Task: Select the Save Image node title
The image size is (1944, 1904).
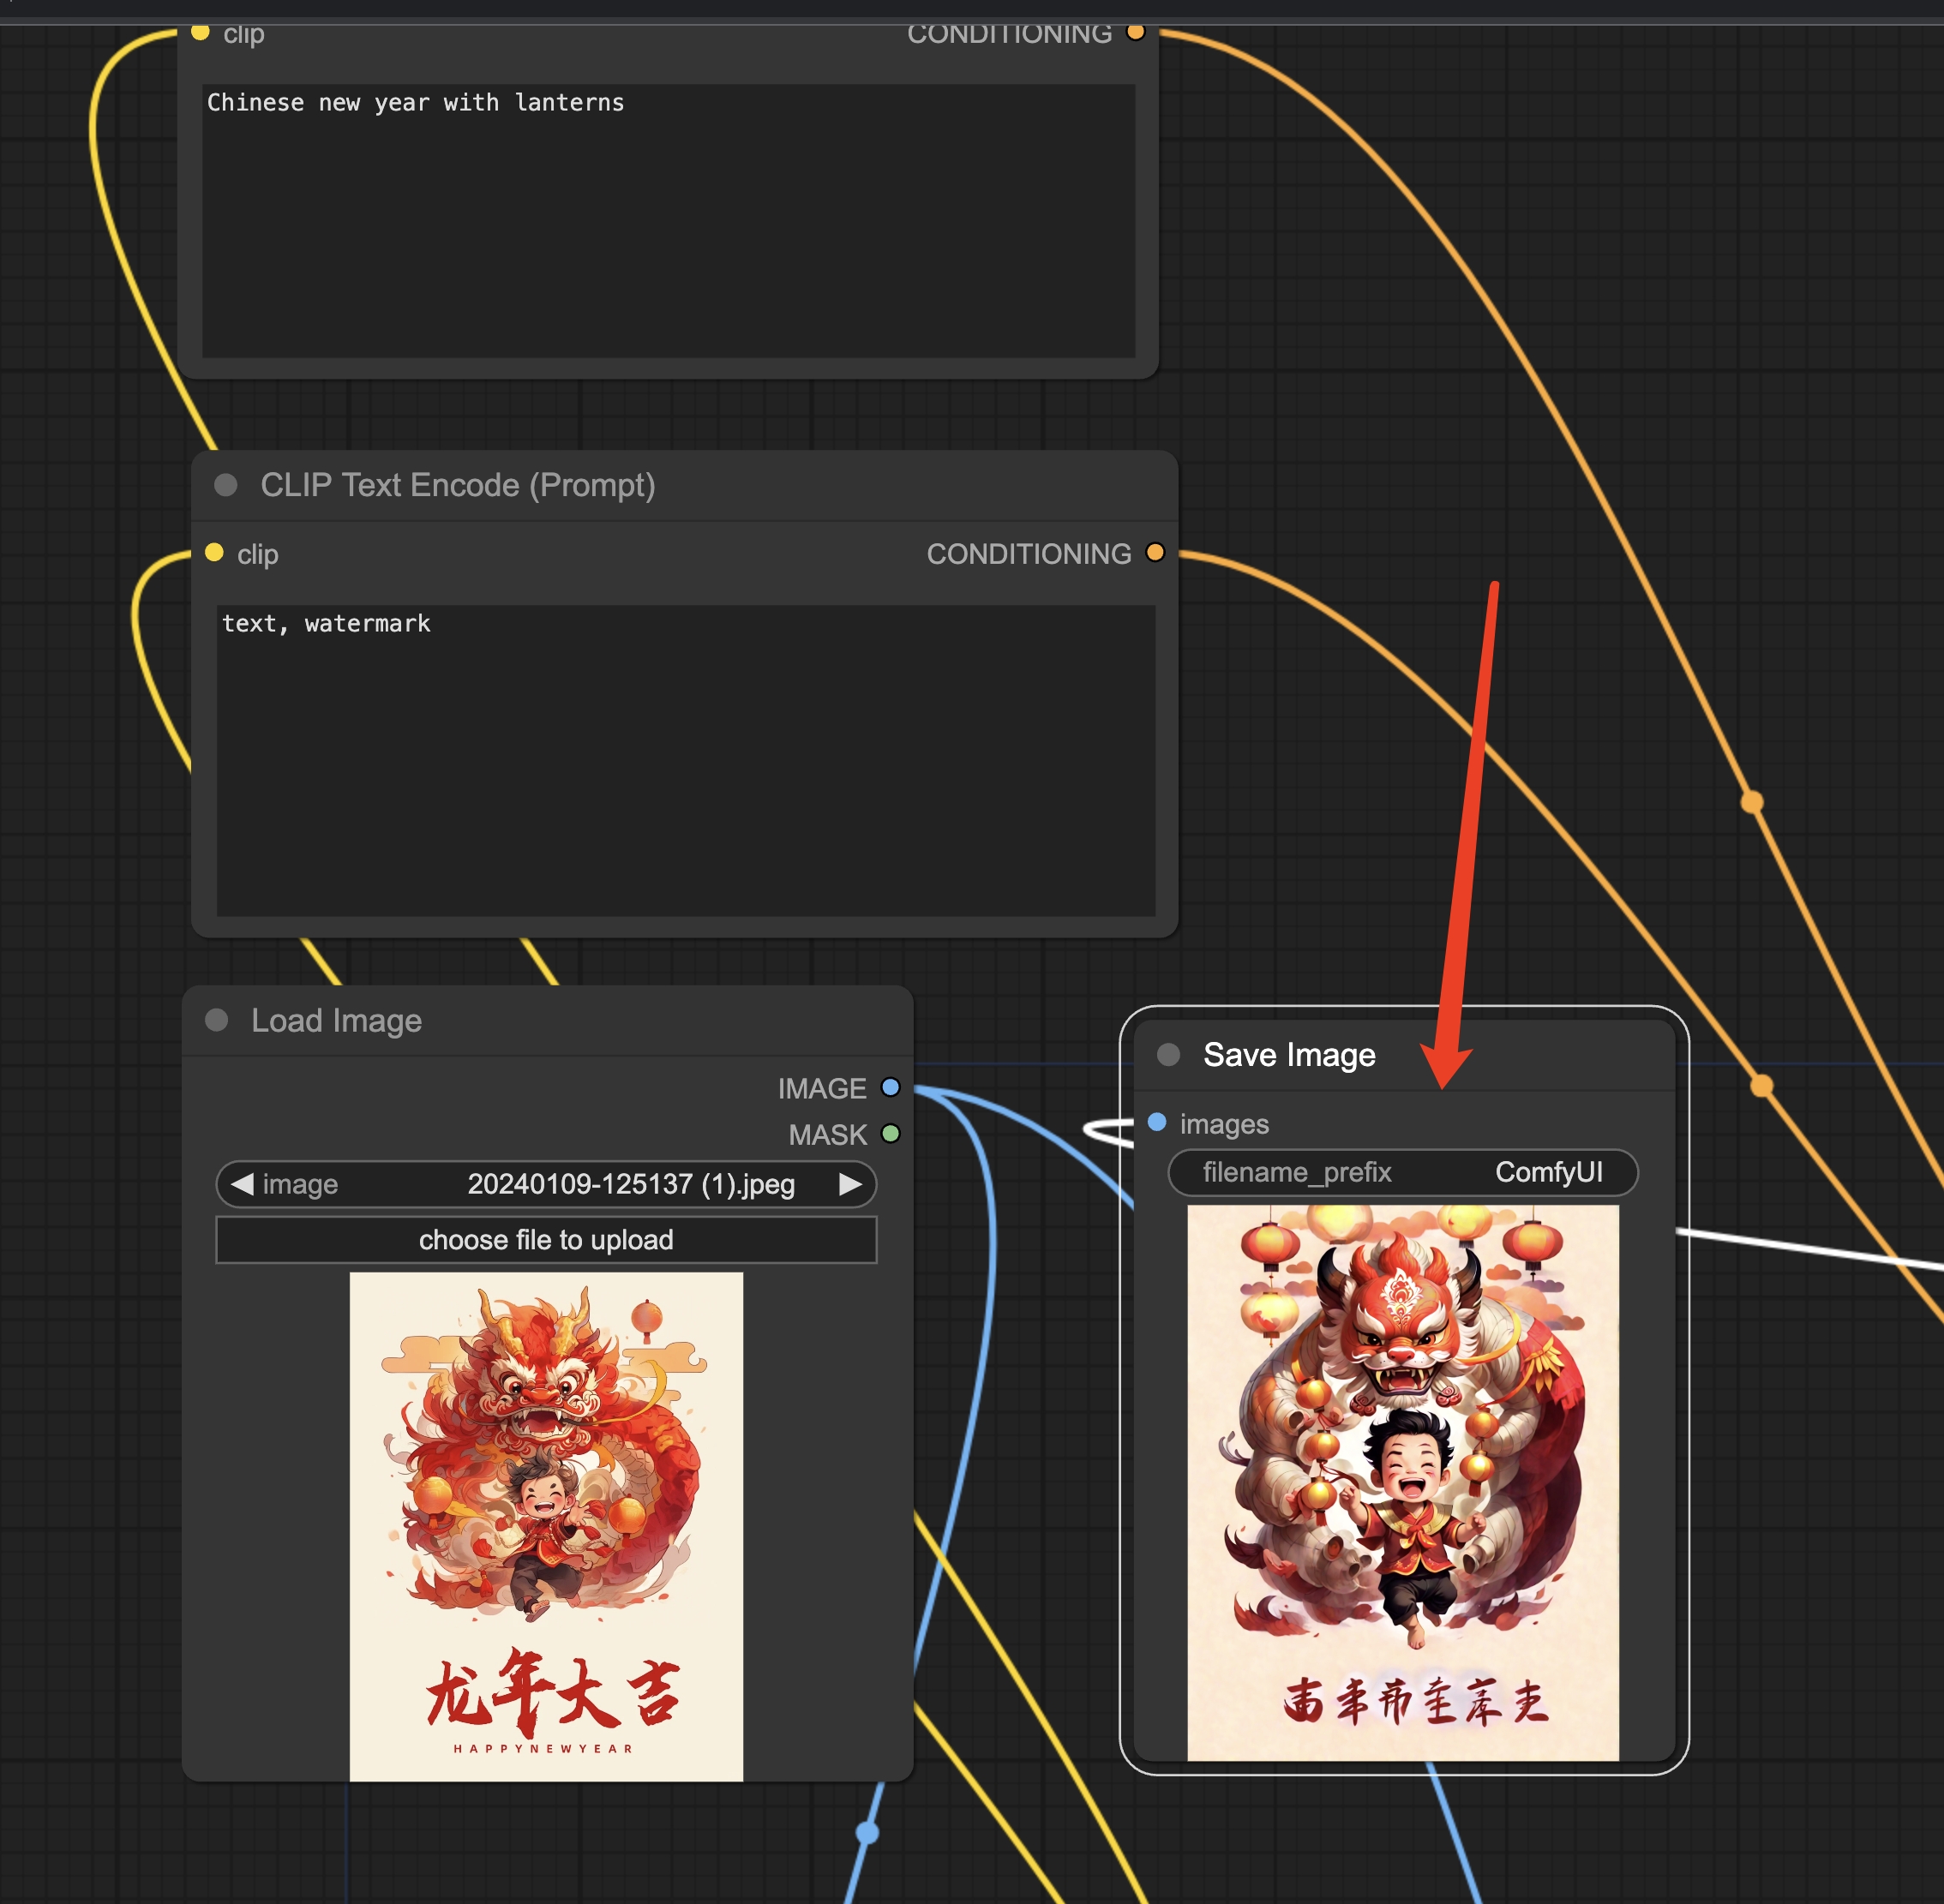Action: 1288,1054
